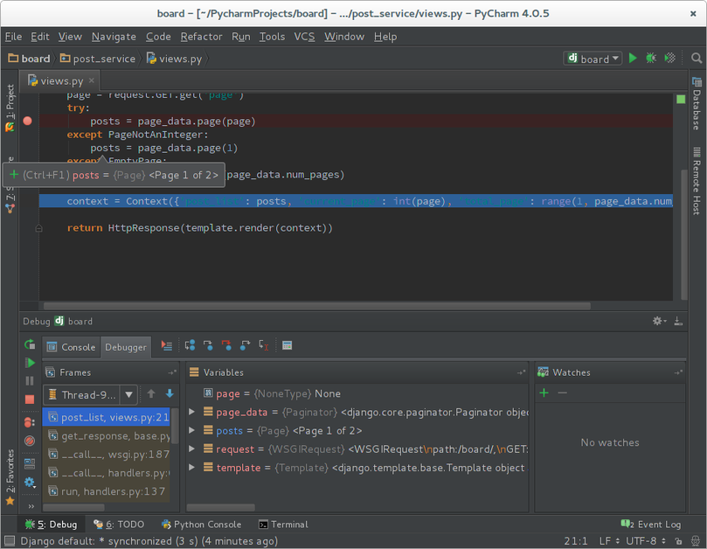Open the Evaluate Expression calculator
The height and width of the screenshot is (549, 707).
click(287, 345)
